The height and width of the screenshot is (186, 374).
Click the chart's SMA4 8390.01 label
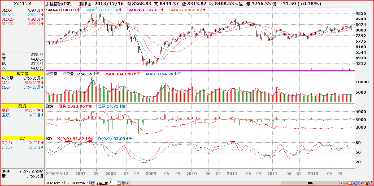click(63, 10)
